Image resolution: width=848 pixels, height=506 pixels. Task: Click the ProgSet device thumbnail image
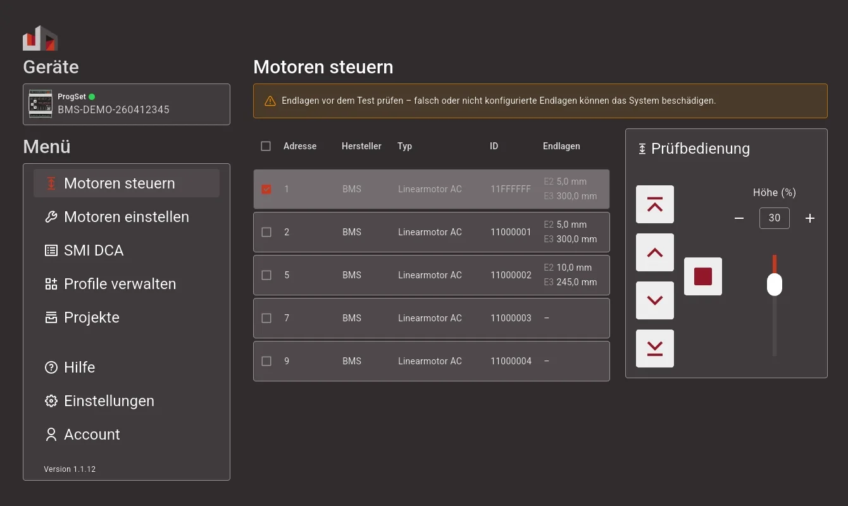tap(41, 102)
